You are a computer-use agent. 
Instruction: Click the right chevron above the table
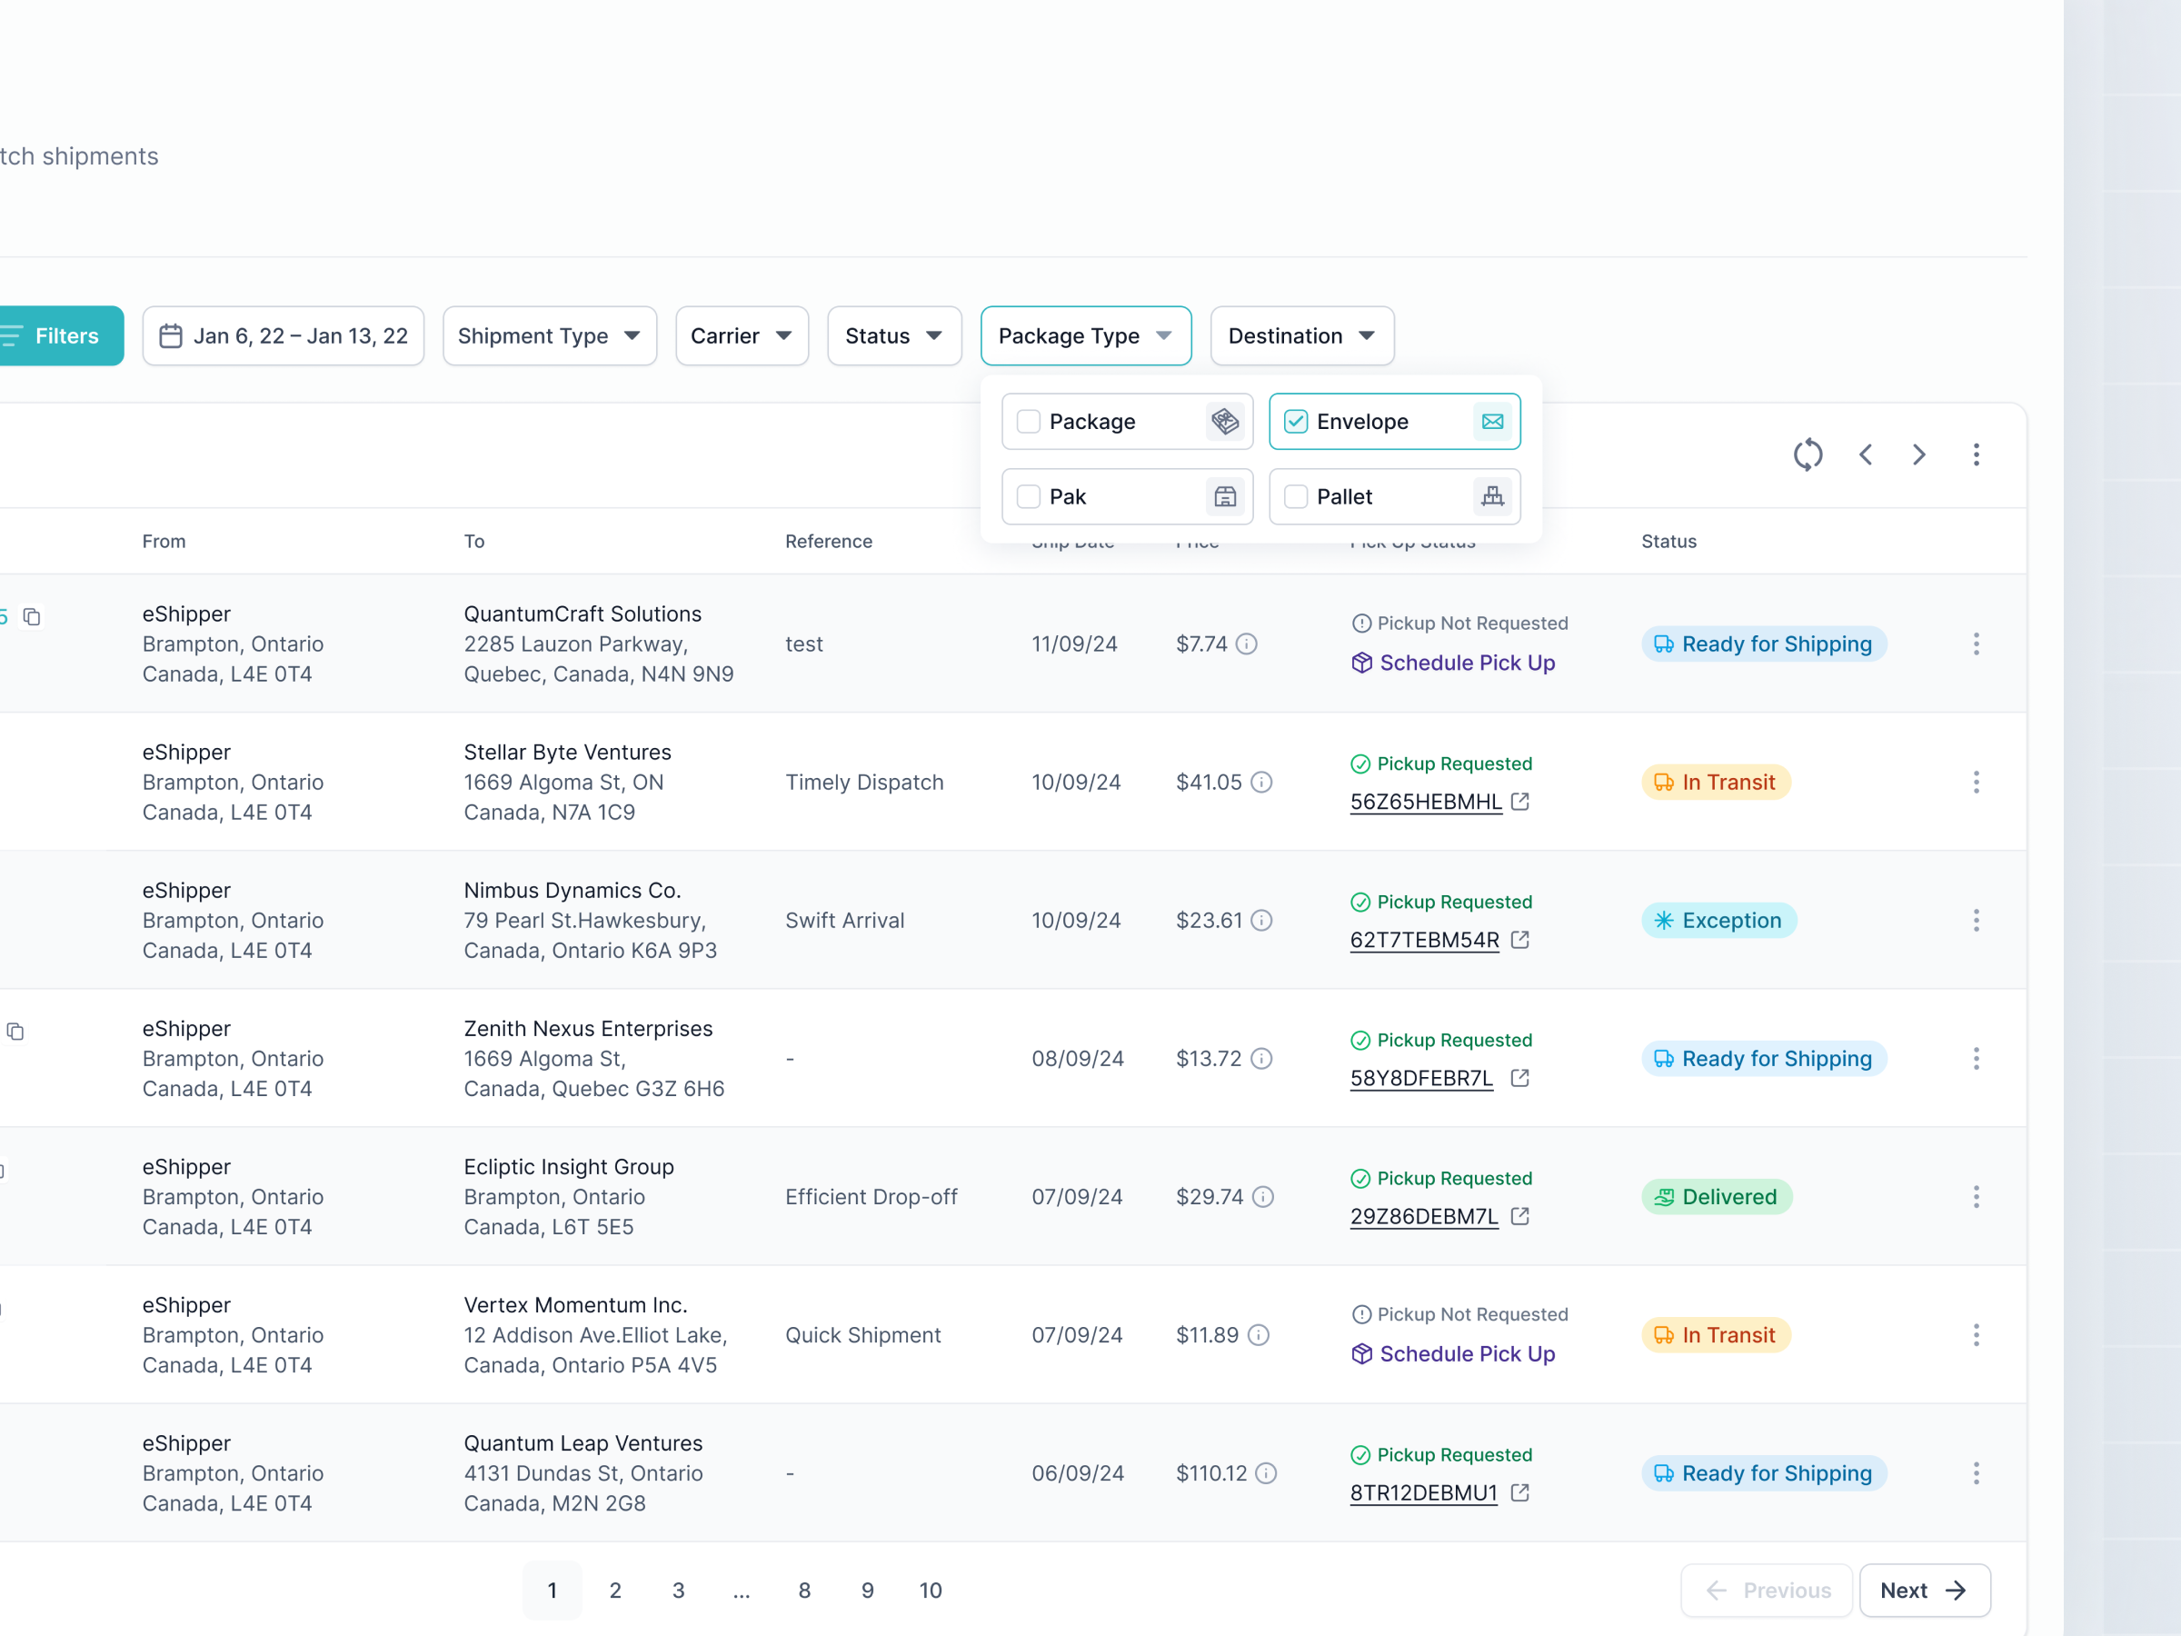coord(1918,454)
